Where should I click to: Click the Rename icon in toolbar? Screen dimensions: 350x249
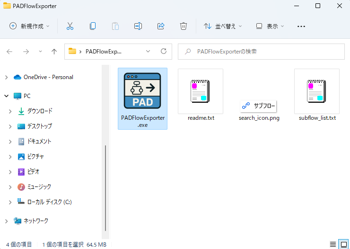tap(138, 26)
